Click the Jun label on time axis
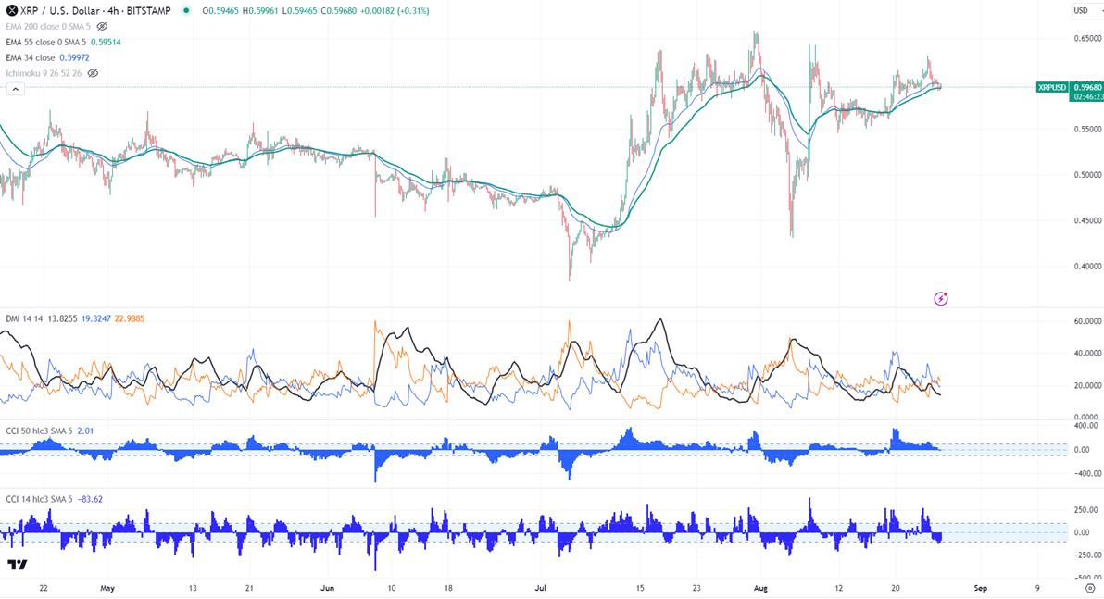 point(327,588)
